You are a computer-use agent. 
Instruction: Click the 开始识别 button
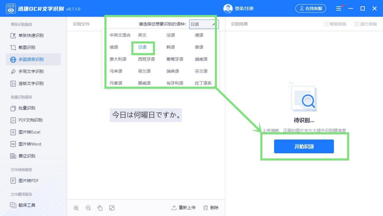point(304,146)
